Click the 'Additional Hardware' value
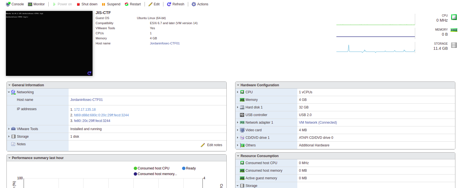The image size is (461, 188). (314, 145)
